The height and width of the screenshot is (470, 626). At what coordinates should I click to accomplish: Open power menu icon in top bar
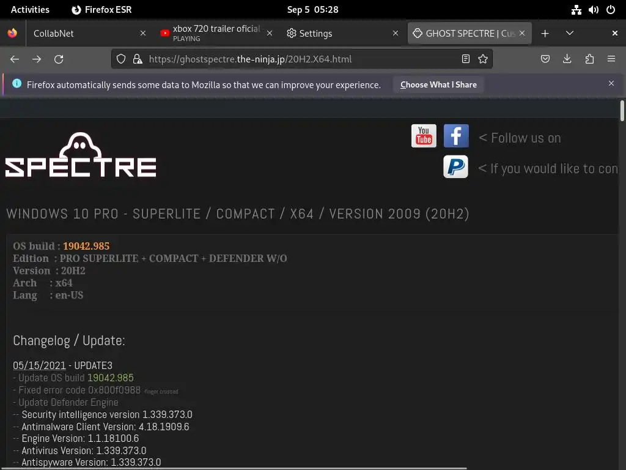611,10
